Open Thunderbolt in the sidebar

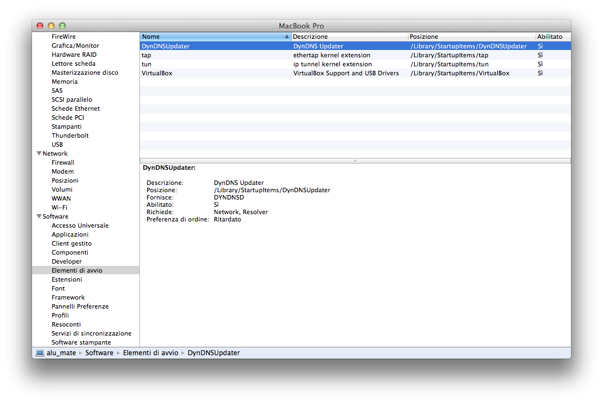point(70,135)
